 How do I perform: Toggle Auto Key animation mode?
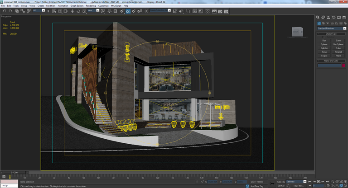tap(281, 182)
